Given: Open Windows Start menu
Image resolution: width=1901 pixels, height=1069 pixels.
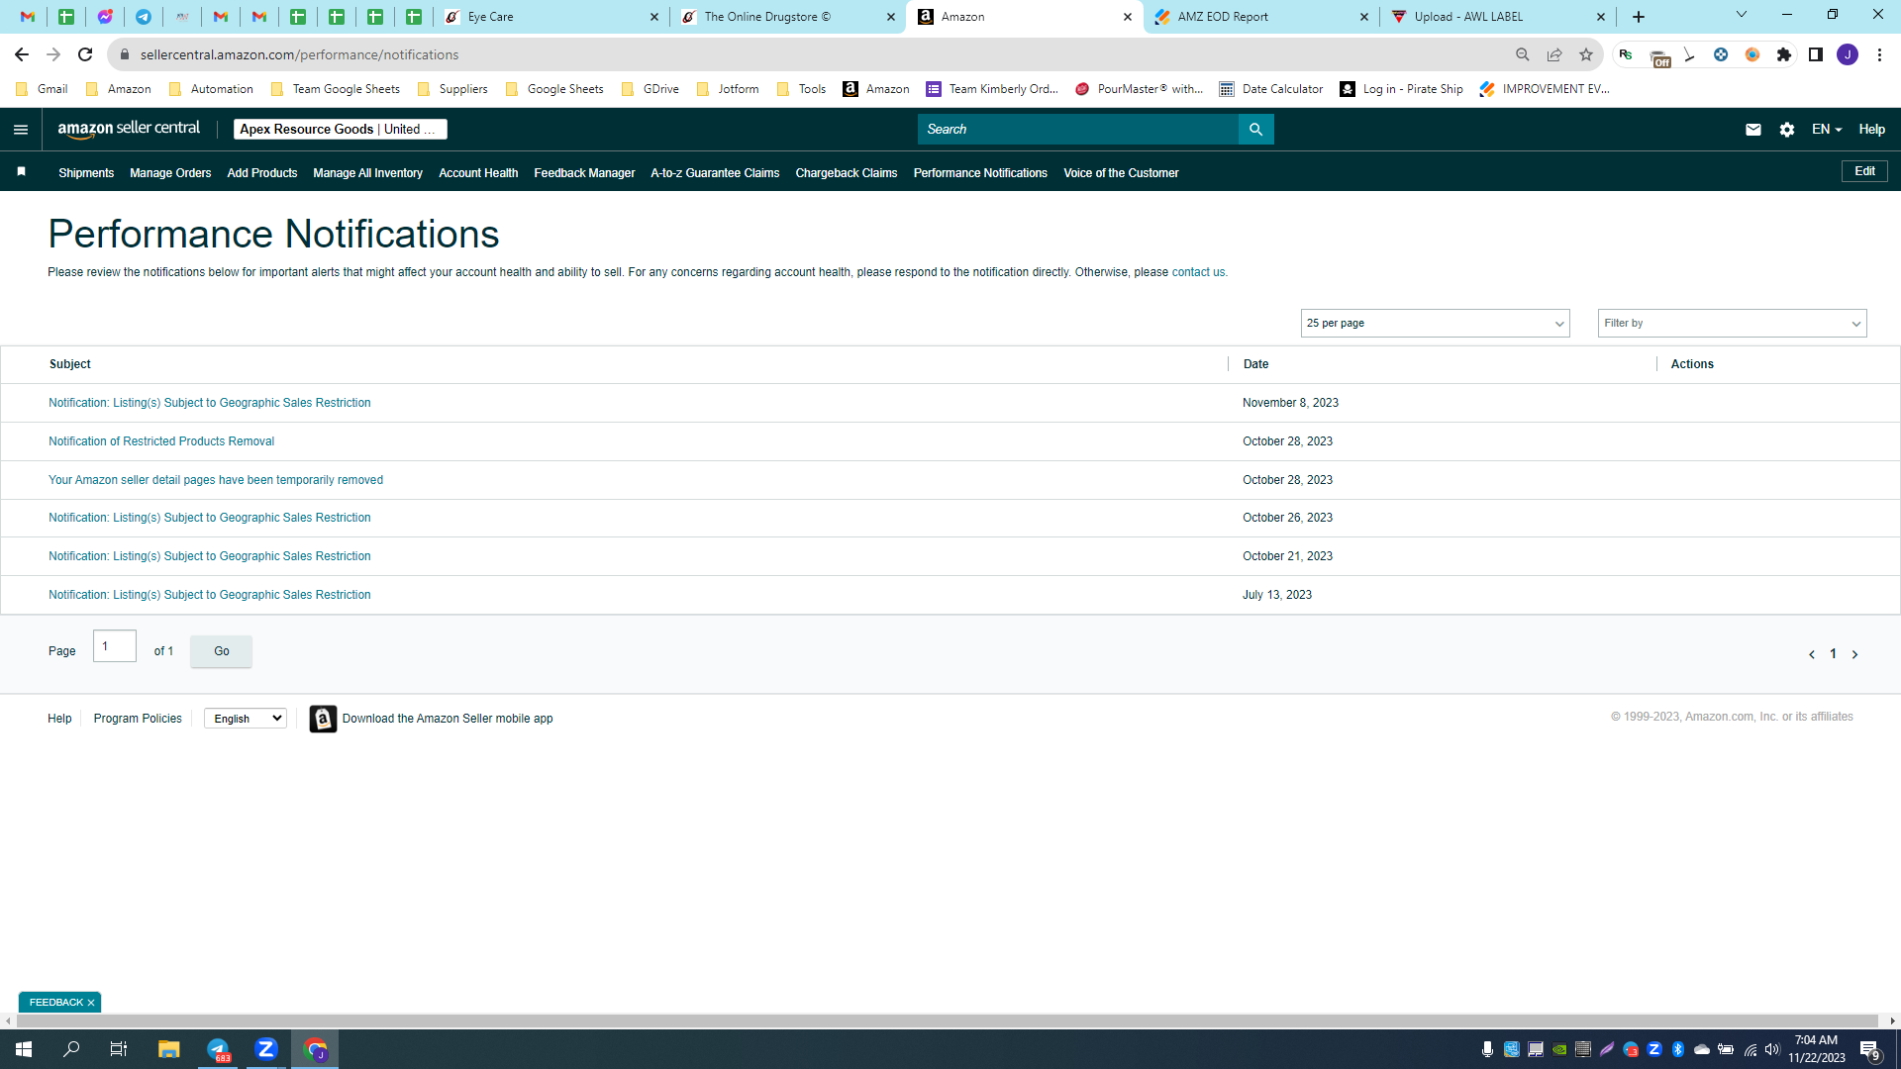Looking at the screenshot, I should coord(24,1049).
